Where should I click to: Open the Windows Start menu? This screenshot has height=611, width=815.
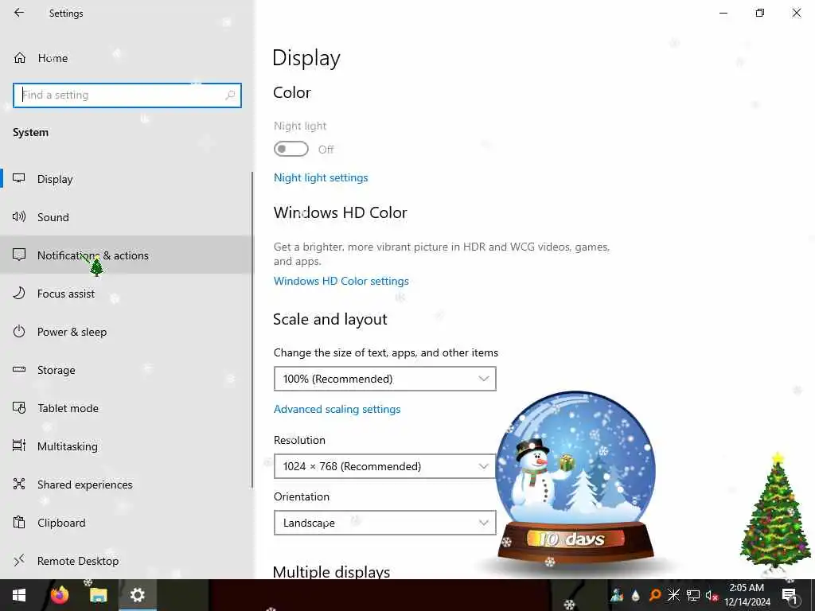click(x=19, y=595)
